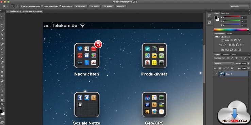Add a Channel Mixer adjustment
This screenshot has height=125, width=251.
[237, 45]
